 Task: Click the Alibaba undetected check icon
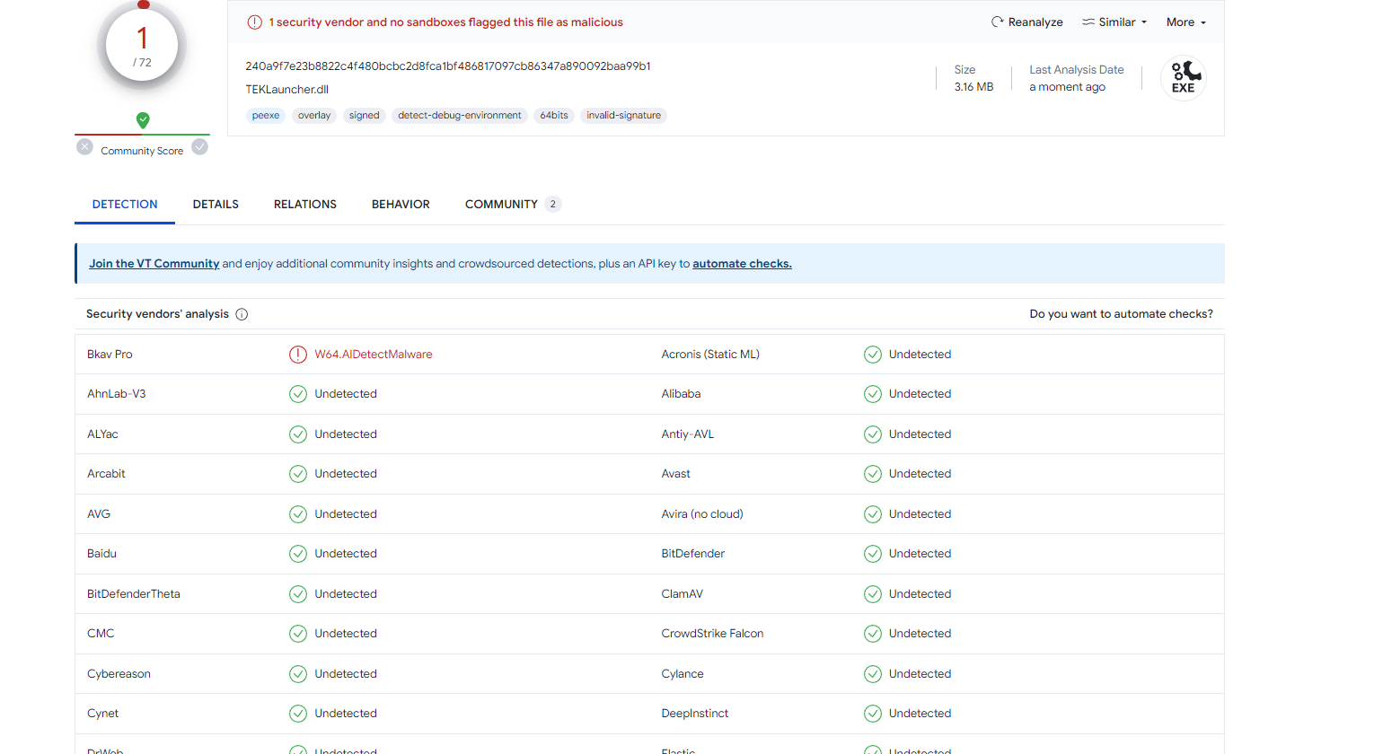coord(873,394)
